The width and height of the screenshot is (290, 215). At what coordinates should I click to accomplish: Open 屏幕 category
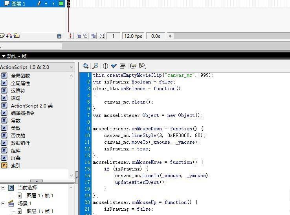16,158
